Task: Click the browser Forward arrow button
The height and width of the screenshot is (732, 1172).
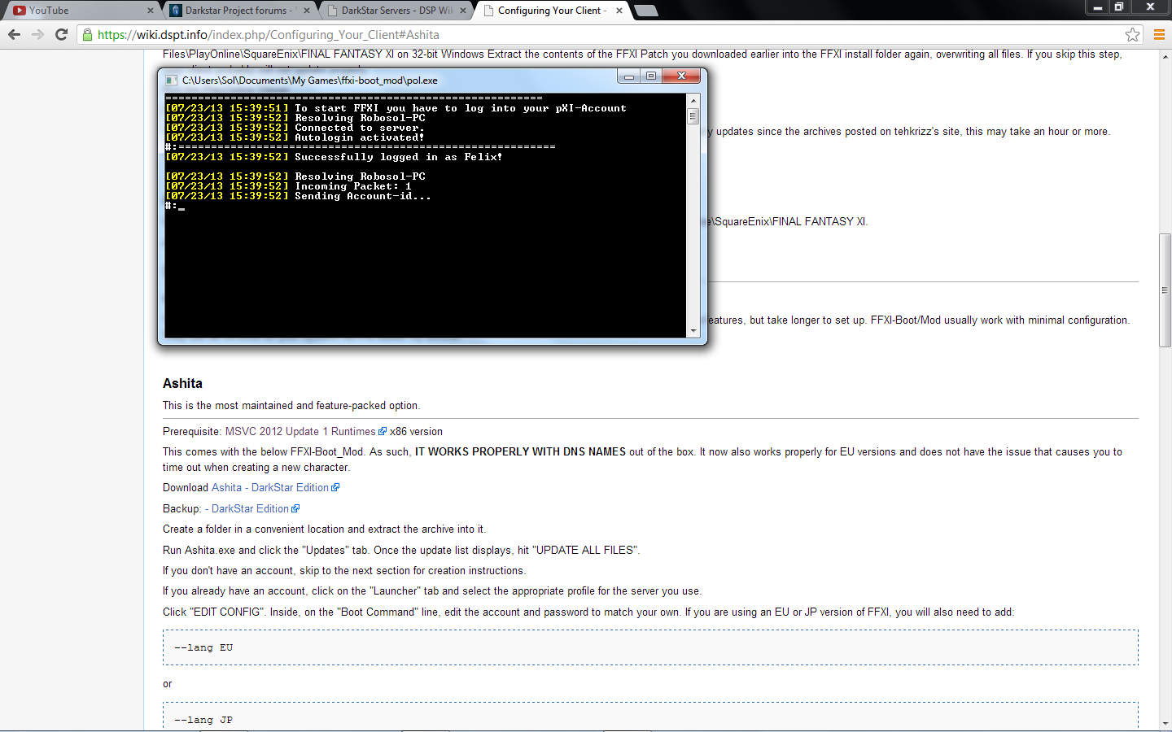Action: pyautogui.click(x=37, y=34)
